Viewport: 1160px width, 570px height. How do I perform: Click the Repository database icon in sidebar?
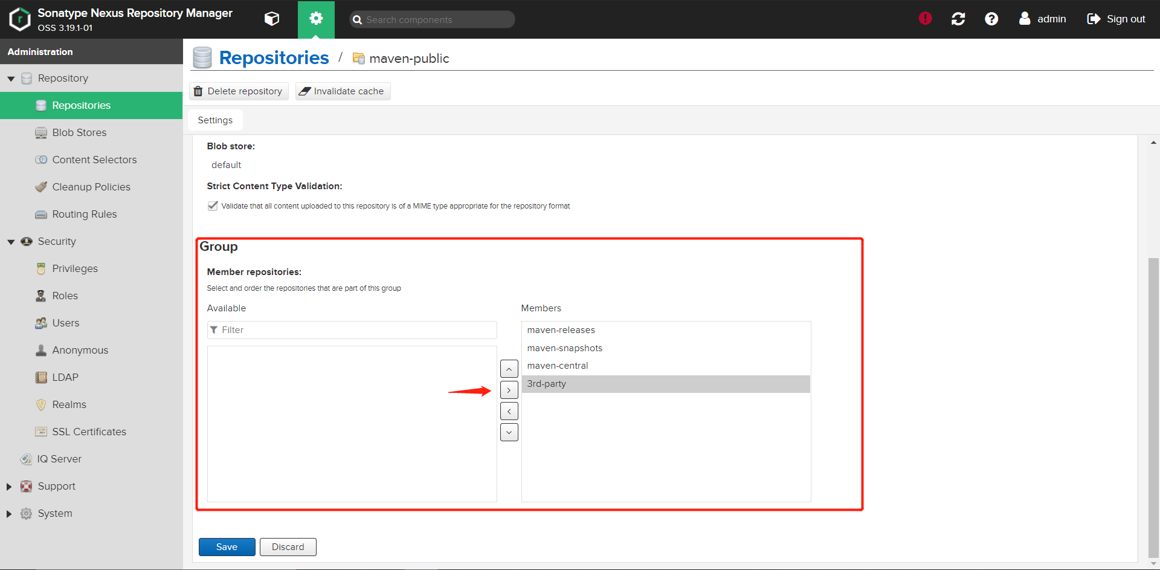pyautogui.click(x=27, y=79)
